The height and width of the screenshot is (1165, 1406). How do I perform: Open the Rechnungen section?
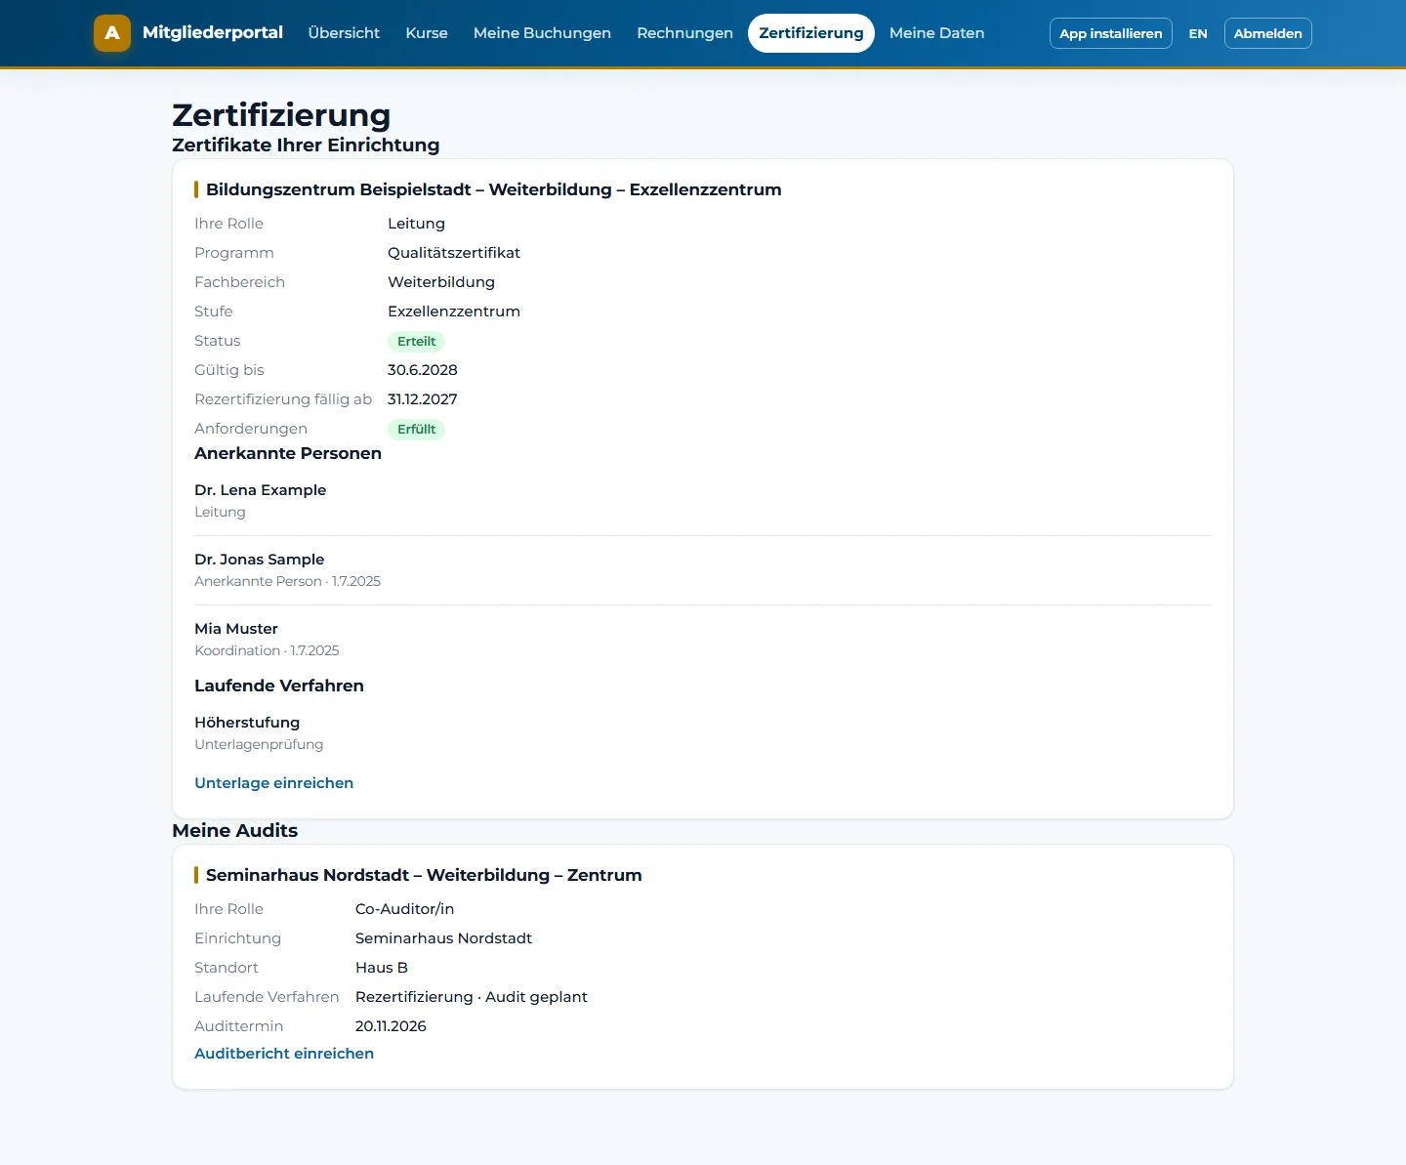coord(684,33)
